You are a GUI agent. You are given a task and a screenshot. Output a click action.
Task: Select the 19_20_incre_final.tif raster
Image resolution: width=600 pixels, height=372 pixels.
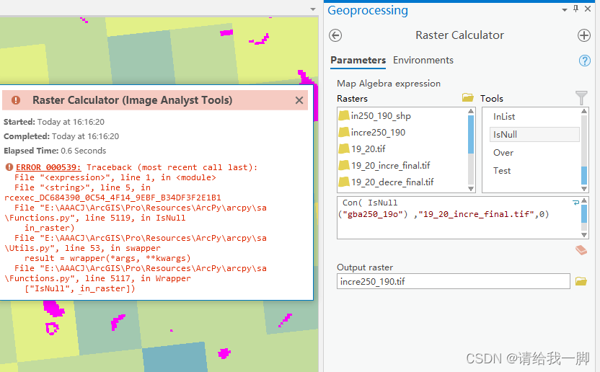[390, 166]
